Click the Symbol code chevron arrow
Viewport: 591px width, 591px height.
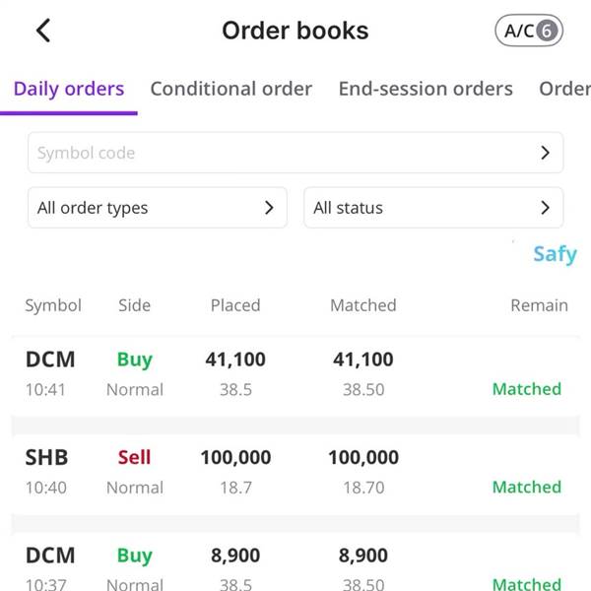click(x=545, y=153)
